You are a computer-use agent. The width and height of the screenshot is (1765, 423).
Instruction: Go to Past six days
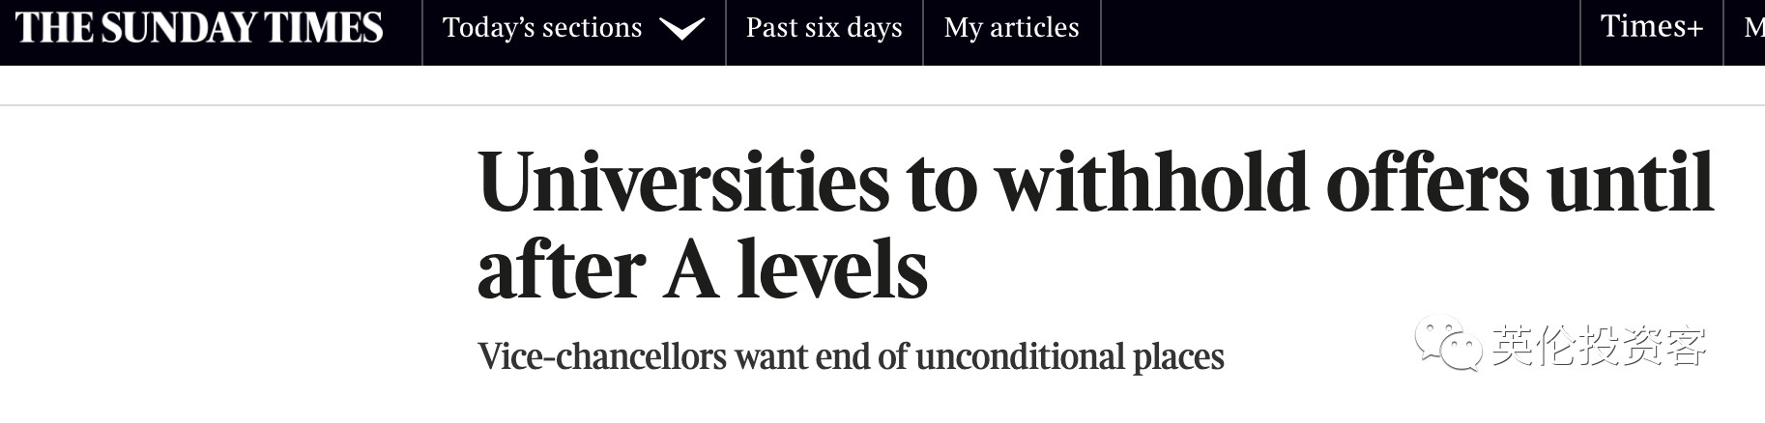pyautogui.click(x=824, y=28)
